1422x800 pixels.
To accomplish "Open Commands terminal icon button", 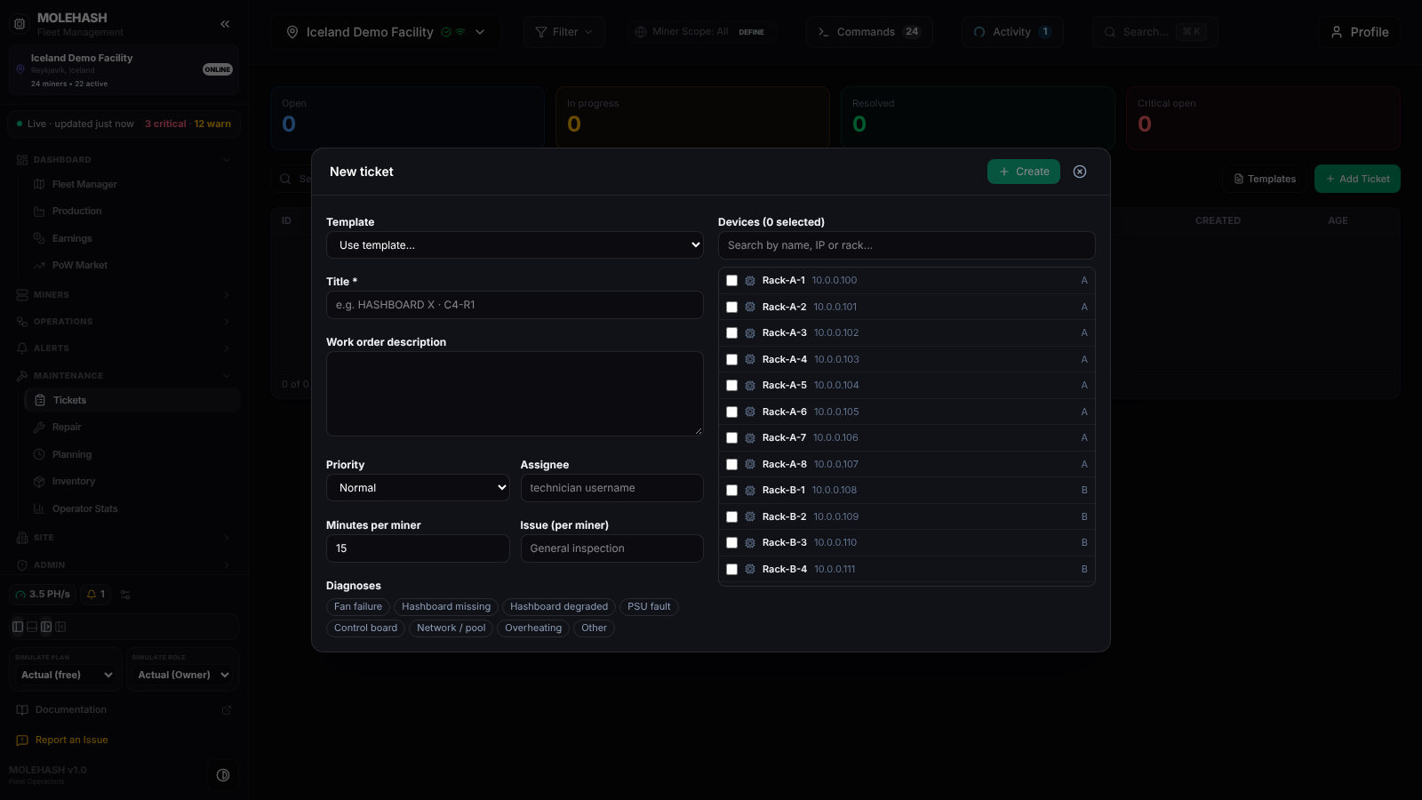I will tap(870, 32).
